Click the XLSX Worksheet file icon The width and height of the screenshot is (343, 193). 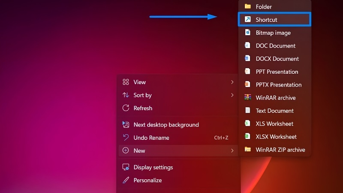[247, 136]
